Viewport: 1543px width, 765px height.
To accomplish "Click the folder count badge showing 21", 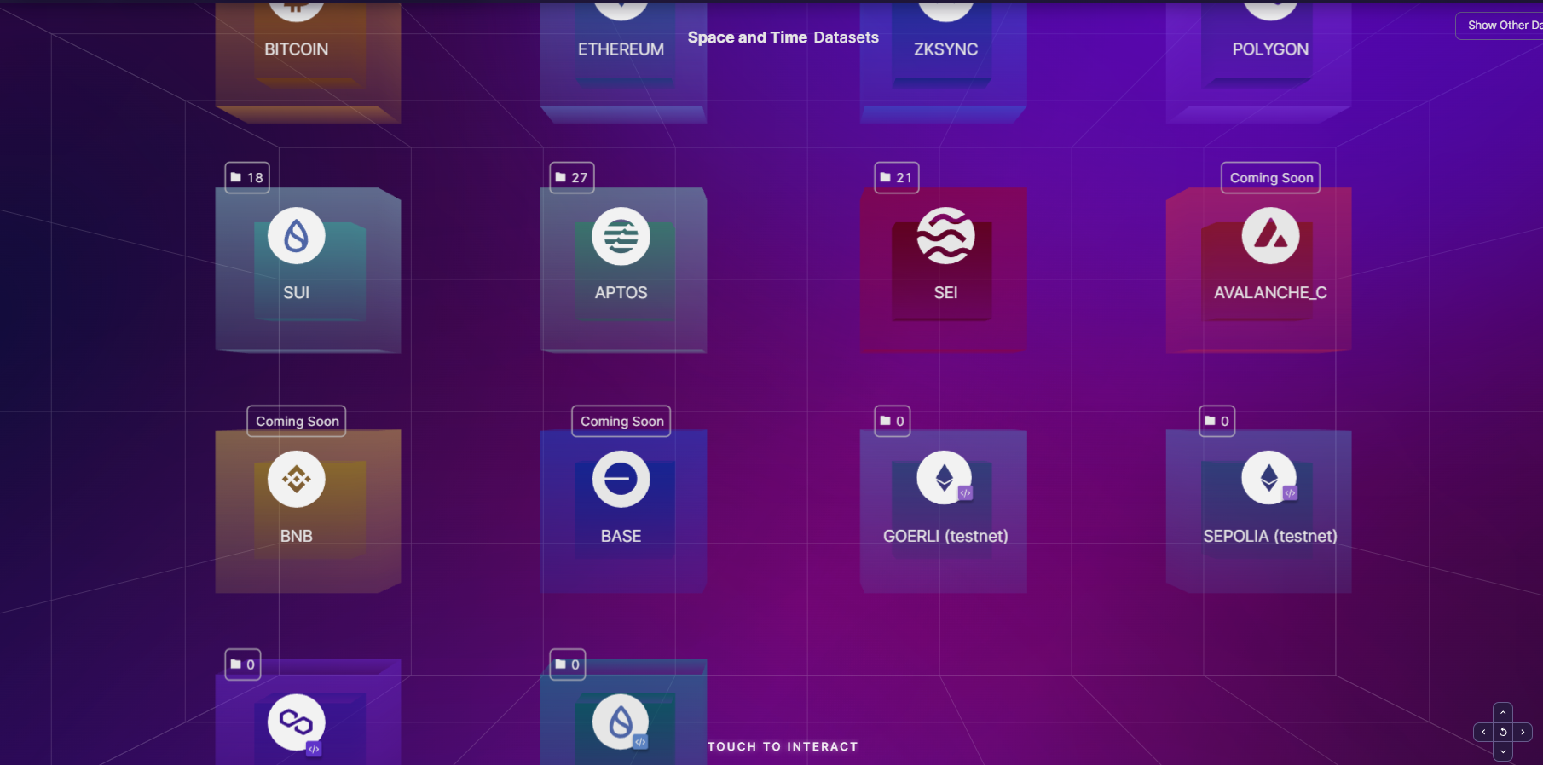I will tap(897, 177).
